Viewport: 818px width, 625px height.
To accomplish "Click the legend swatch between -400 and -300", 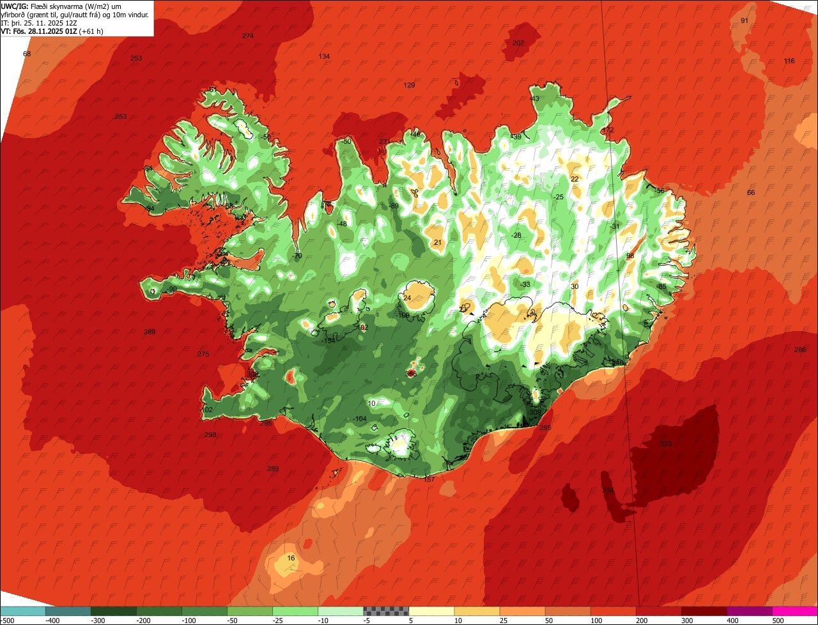I will 68,611.
